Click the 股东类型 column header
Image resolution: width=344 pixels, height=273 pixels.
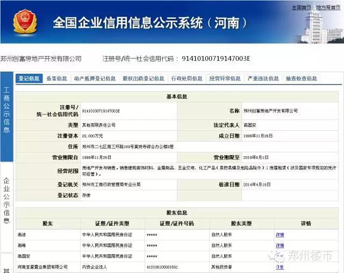pyautogui.click(x=241, y=223)
